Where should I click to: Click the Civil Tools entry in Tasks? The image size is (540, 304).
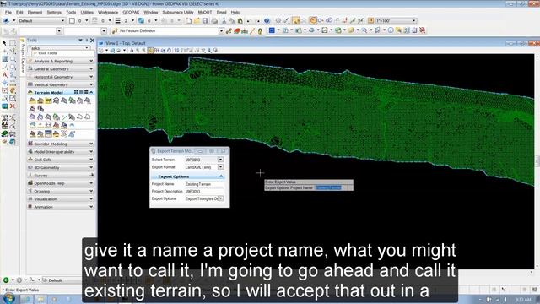47,53
